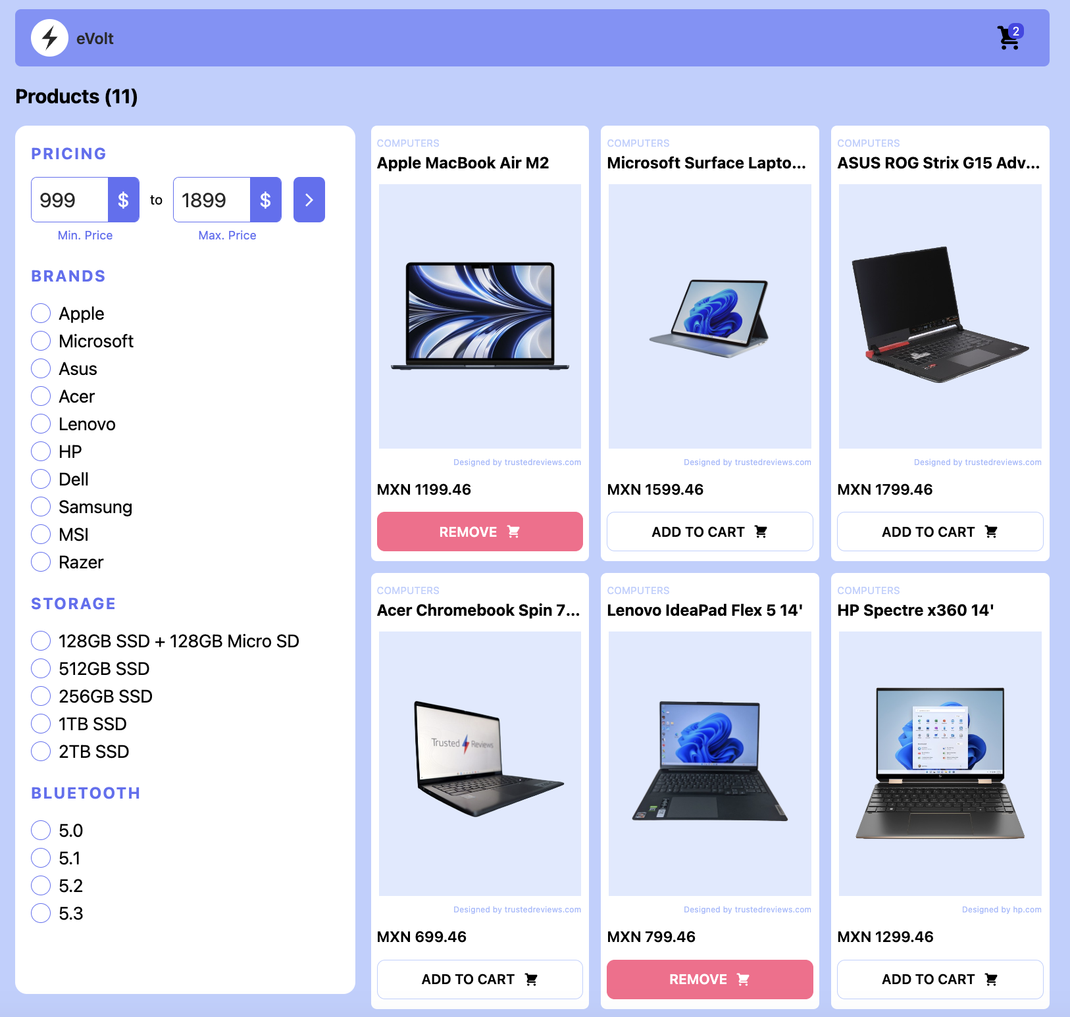Click into the Min. Price field

click(70, 199)
